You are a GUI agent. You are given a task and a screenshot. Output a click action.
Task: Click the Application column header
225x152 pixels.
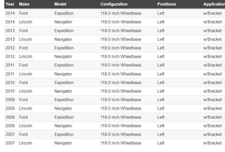coord(214,4)
